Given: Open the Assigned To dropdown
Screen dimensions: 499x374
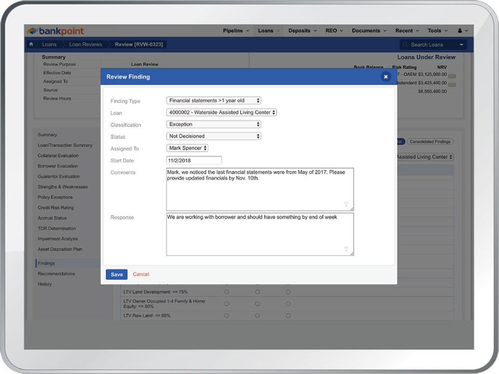Looking at the screenshot, I should click(x=187, y=148).
